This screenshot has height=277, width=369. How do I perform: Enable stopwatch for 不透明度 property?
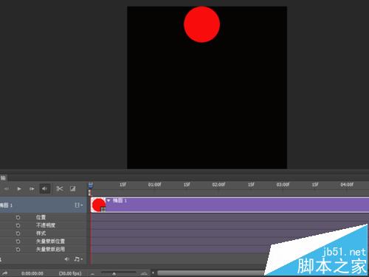pos(18,225)
